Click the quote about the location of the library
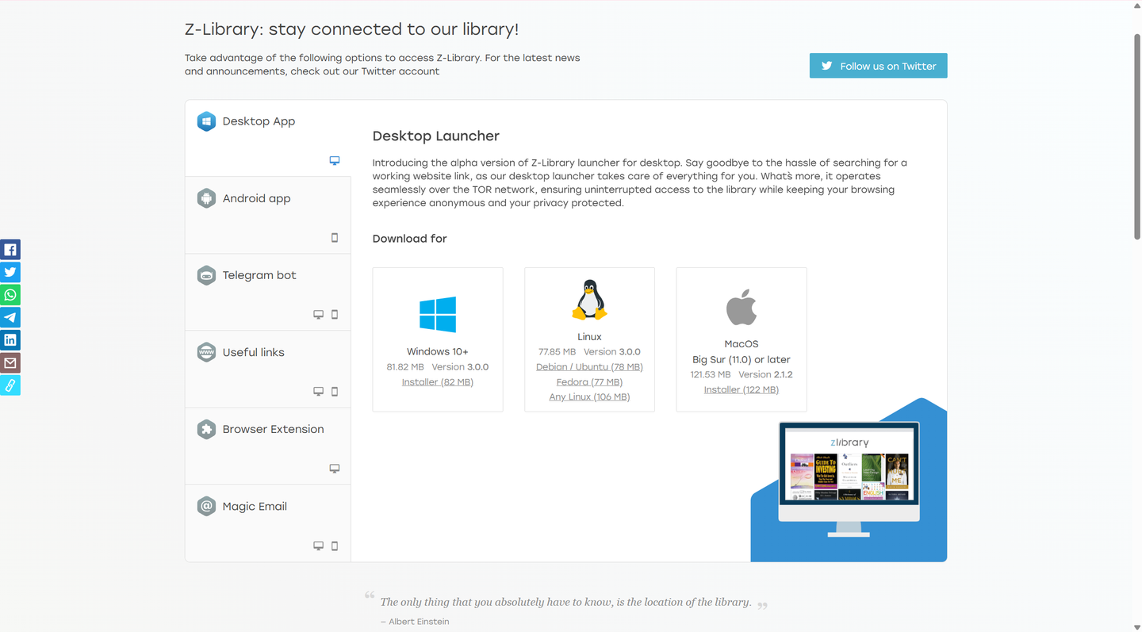Image resolution: width=1142 pixels, height=632 pixels. pyautogui.click(x=565, y=602)
